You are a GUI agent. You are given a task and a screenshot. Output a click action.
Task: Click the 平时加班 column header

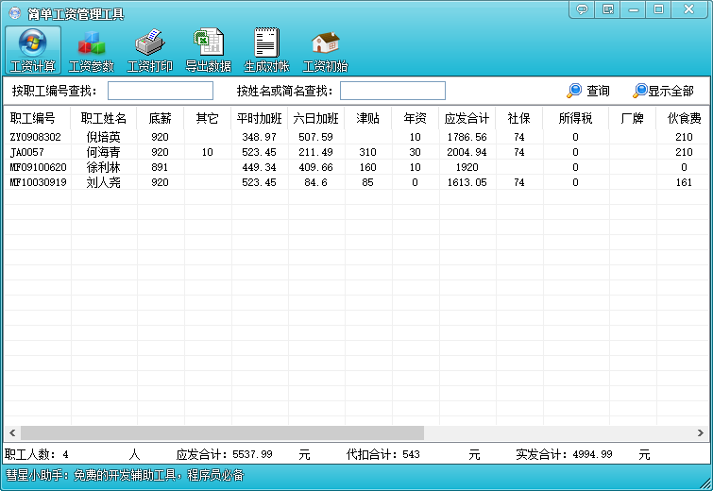(259, 118)
